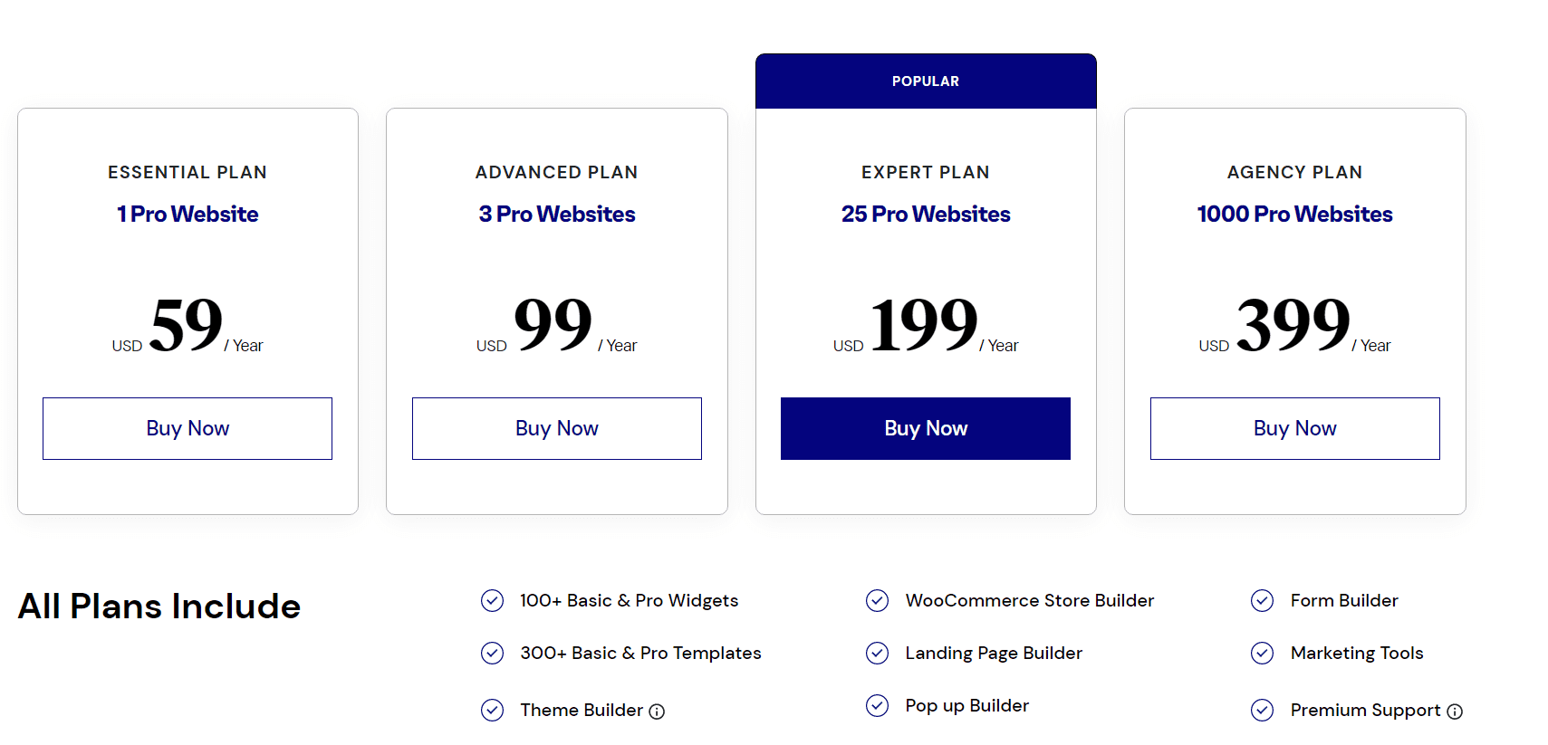Screen dimensions: 1548x745
Task: Click the checkmark icon beside Landing Page Builder
Action: [878, 653]
